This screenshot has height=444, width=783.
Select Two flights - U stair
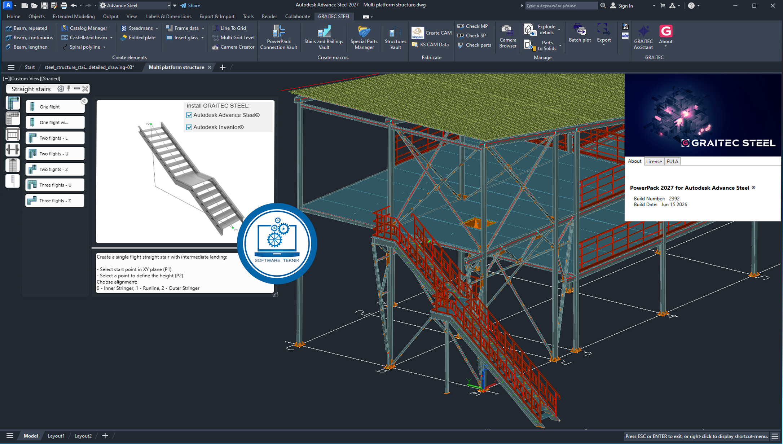click(x=55, y=154)
